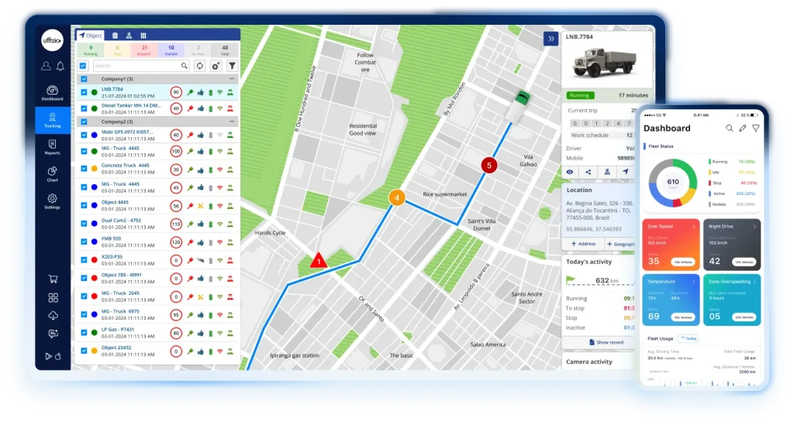This screenshot has width=794, height=425.
Task: Open the Reports section in the sidebar
Action: point(52,146)
